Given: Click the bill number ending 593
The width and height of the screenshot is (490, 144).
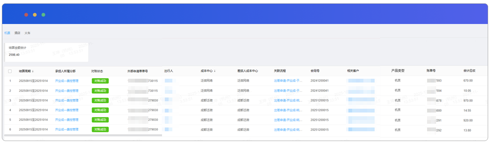Looking at the screenshot, I should pyautogui.click(x=434, y=81).
